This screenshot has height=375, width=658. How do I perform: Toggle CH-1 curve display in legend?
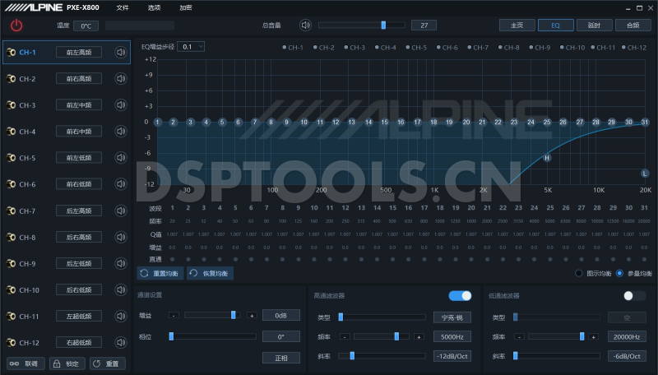(x=293, y=48)
